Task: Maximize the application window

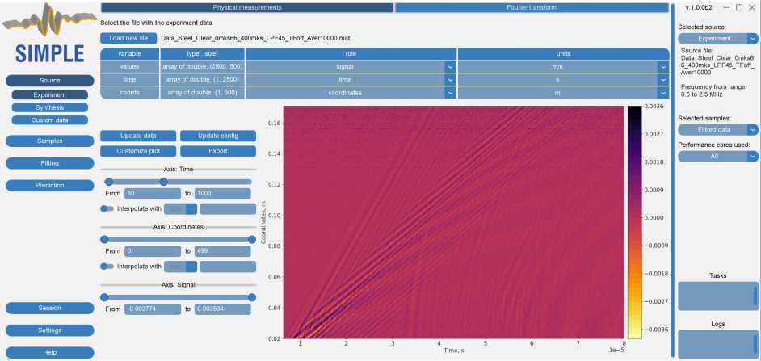Action: point(739,7)
